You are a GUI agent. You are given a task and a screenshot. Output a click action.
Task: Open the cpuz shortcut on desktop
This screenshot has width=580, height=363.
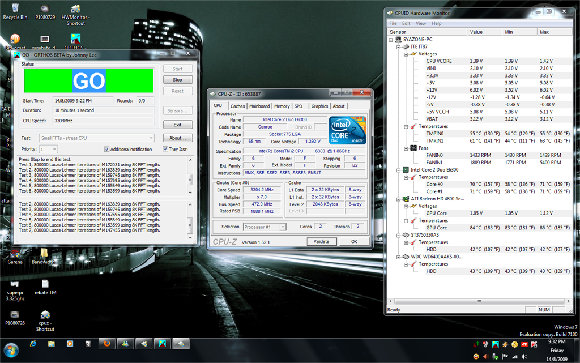pyautogui.click(x=45, y=315)
